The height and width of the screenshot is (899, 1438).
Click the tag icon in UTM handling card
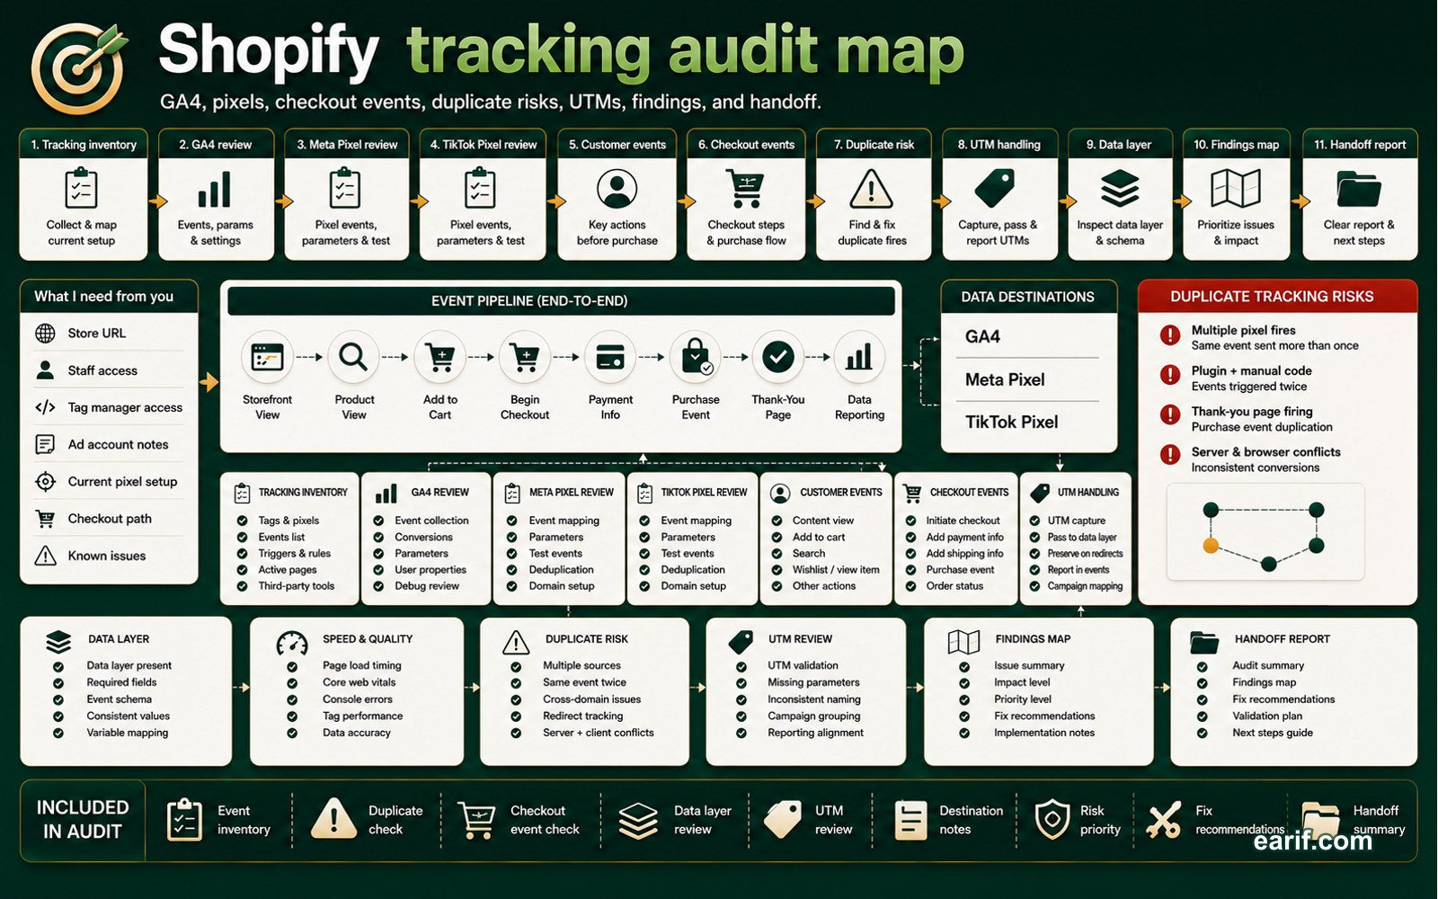coord(995,189)
